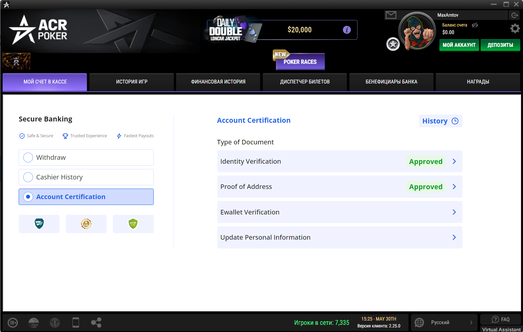
Task: Click the HTTP secure shield badge
Action: tap(133, 224)
